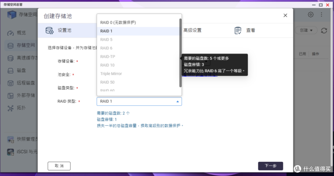Screen dimensions: 334x176
Task: Choose RAID-TP from the list
Action: click(x=138, y=57)
